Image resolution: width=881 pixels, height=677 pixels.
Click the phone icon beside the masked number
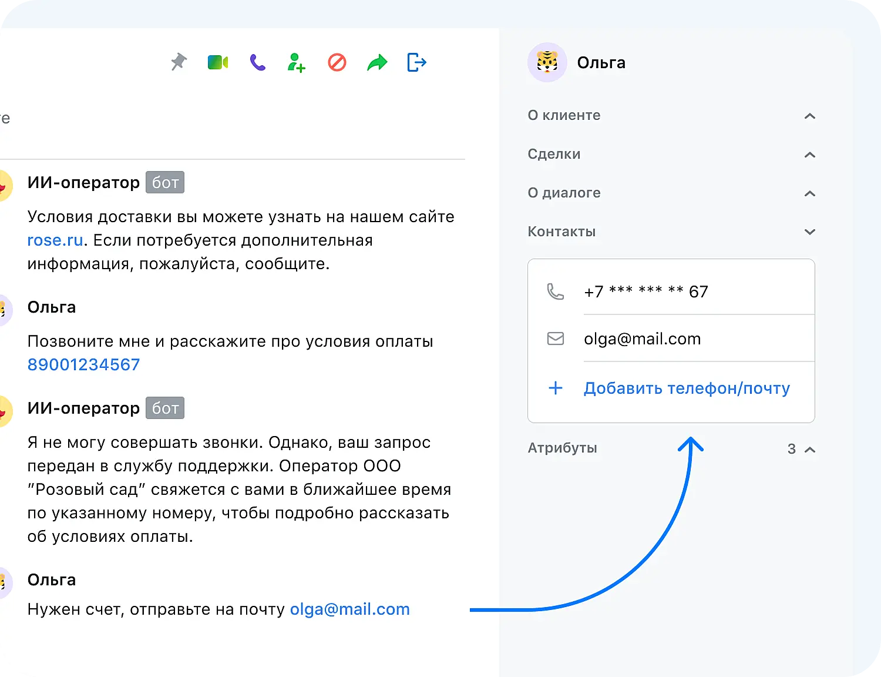(x=555, y=291)
